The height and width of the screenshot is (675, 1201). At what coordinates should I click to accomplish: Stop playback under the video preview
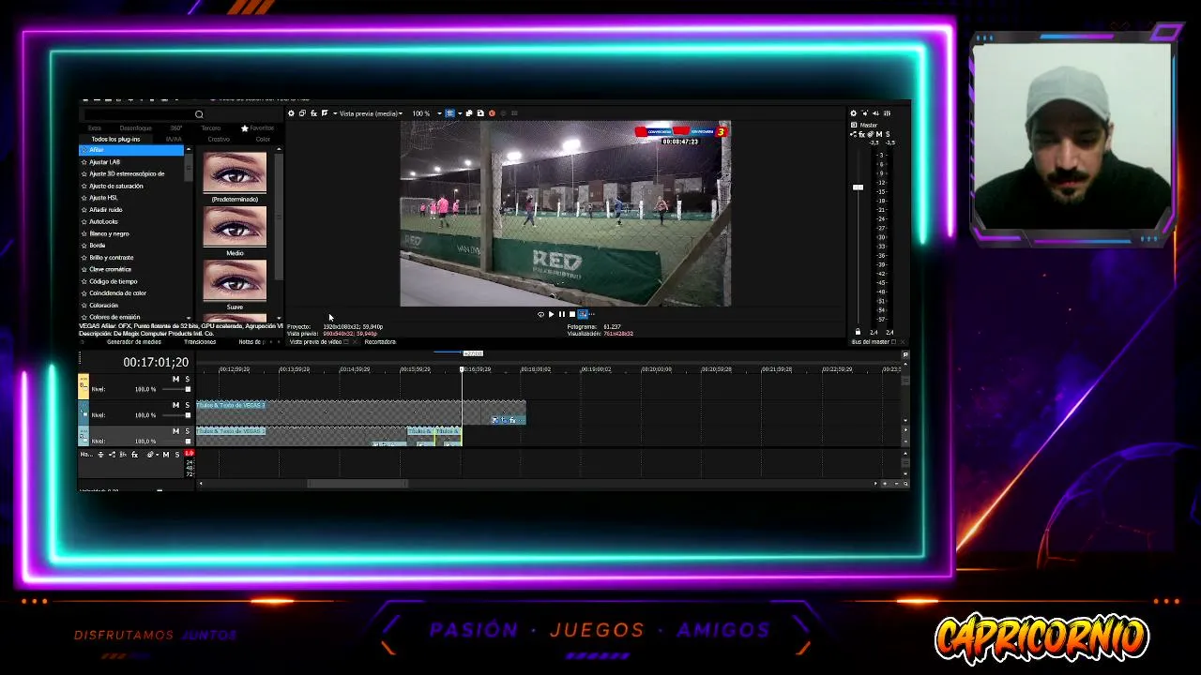coord(572,315)
